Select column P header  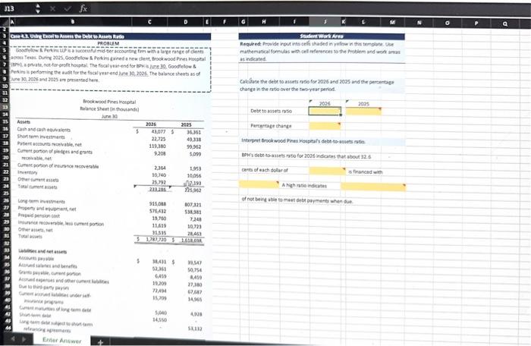(x=476, y=23)
